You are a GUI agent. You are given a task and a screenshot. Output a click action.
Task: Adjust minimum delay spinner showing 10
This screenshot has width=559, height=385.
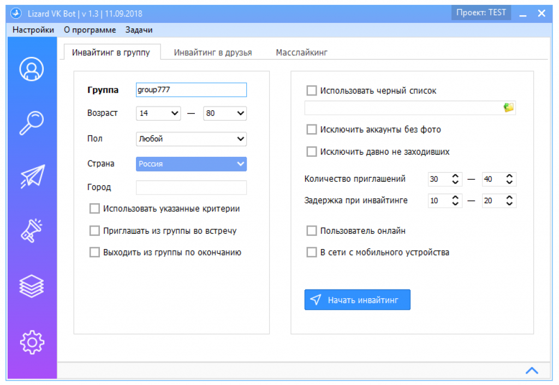point(445,201)
